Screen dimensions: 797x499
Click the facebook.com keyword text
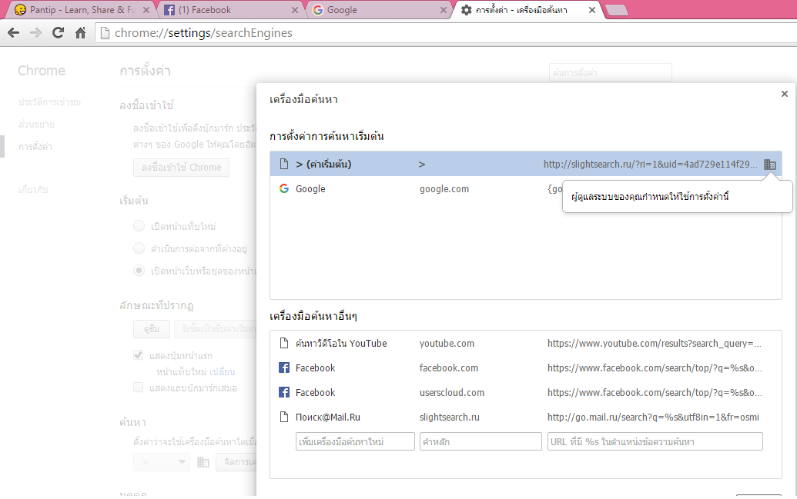pyautogui.click(x=449, y=368)
